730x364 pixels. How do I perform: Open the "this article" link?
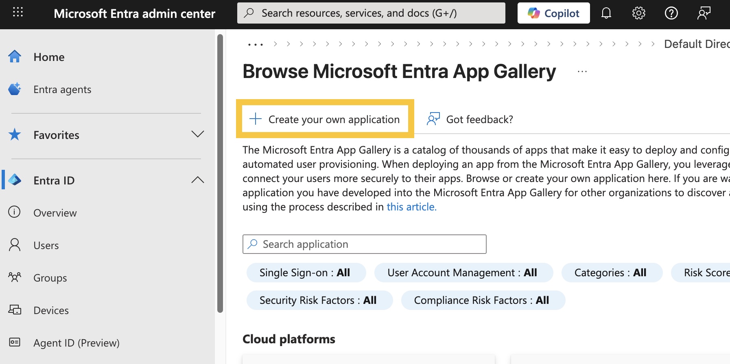click(411, 207)
